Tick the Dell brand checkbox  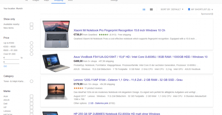31,103
